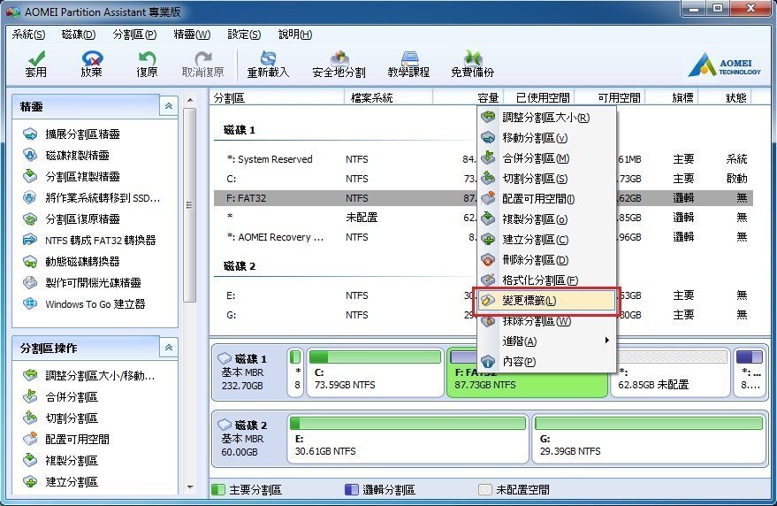Select 合併分割區 in the operations panel
Screen dimensions: 777x506
[60, 397]
